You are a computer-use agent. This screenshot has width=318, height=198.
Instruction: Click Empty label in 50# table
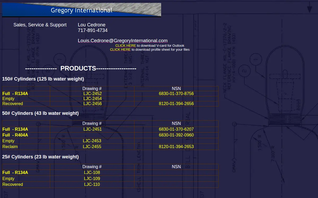pyautogui.click(x=8, y=141)
